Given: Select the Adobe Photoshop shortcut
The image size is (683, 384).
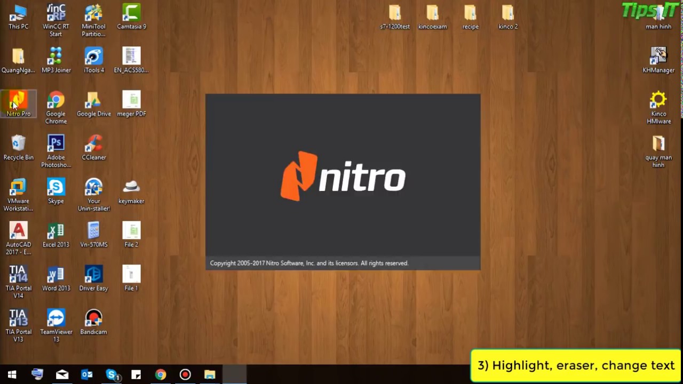Looking at the screenshot, I should tap(56, 151).
